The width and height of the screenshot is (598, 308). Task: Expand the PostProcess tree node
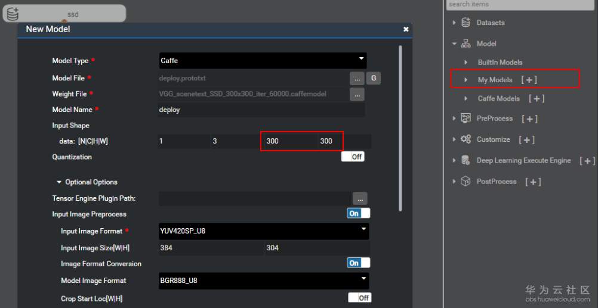[x=454, y=181]
